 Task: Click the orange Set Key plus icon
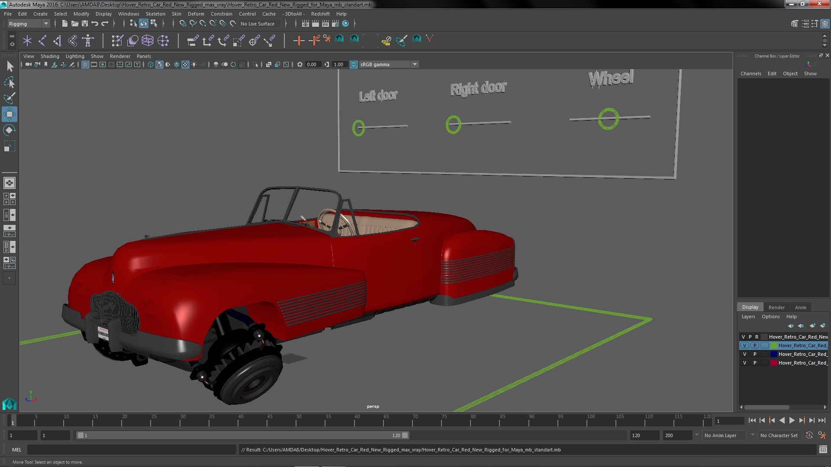point(298,41)
